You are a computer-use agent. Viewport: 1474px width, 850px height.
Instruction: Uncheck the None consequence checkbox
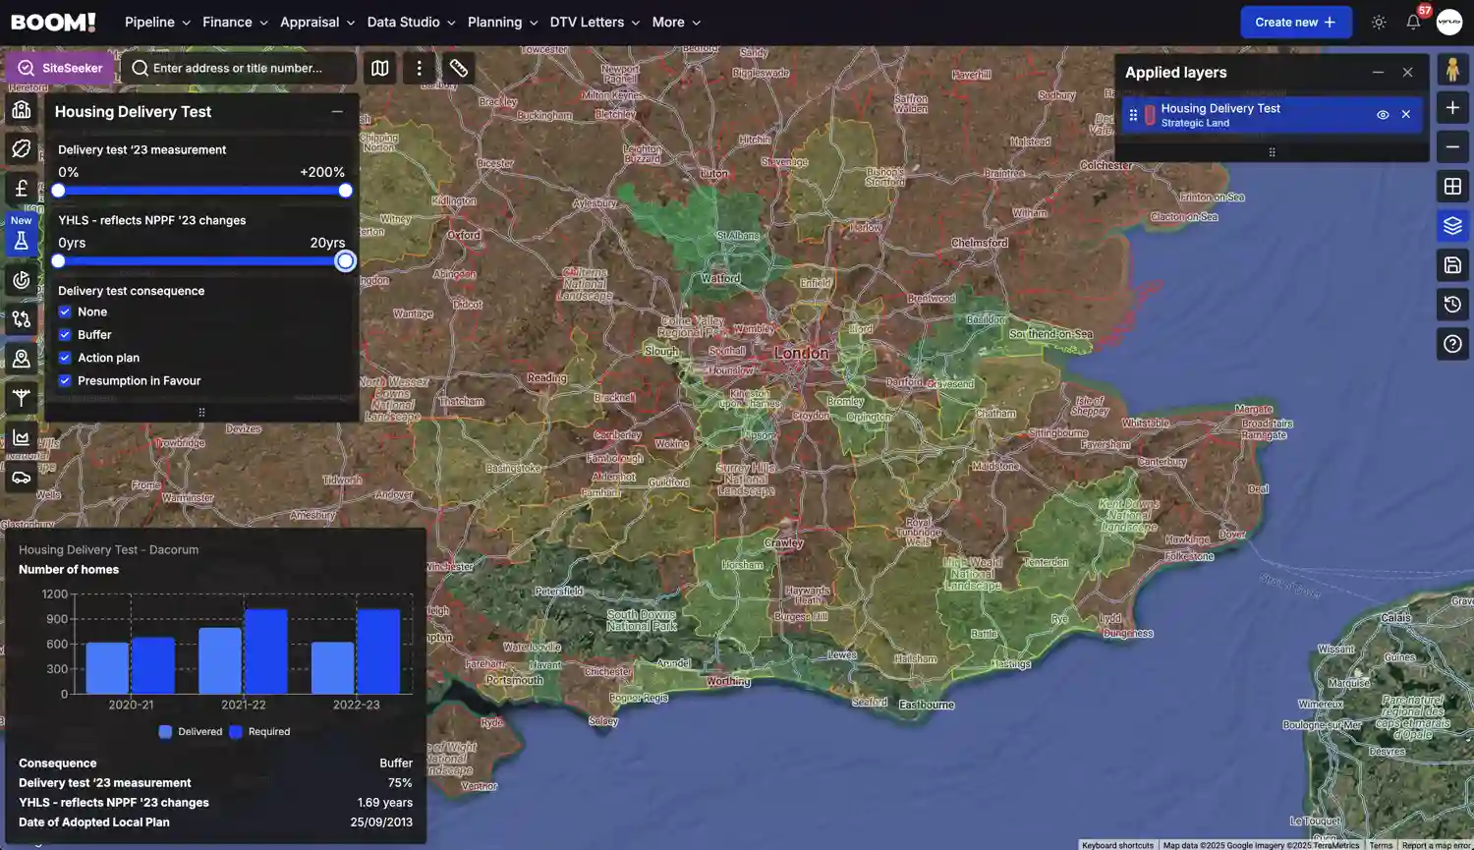65,312
